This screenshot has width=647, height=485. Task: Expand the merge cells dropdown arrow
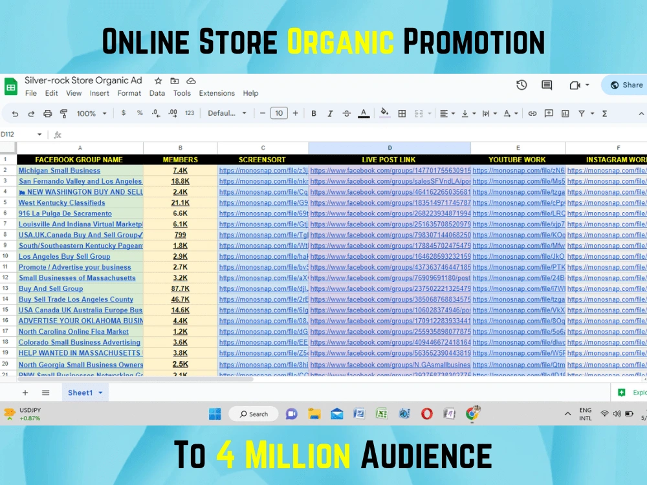(x=430, y=113)
